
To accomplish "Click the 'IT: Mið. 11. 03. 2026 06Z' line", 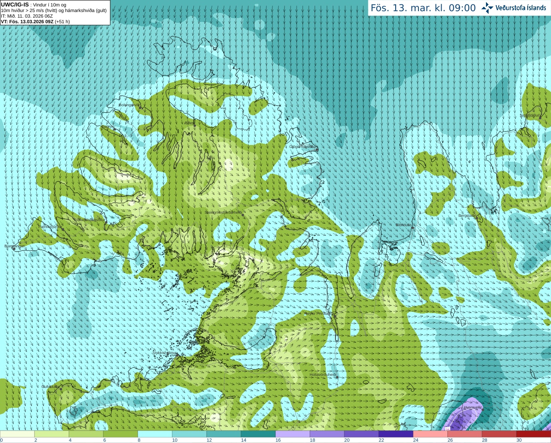I will click(x=27, y=16).
